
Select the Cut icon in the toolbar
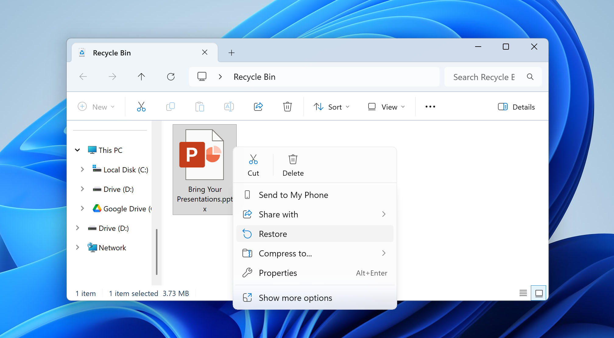tap(141, 107)
